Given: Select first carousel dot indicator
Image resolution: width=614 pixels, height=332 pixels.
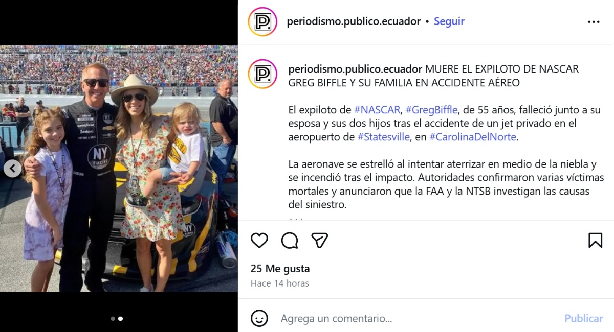Looking at the screenshot, I should point(113,319).
